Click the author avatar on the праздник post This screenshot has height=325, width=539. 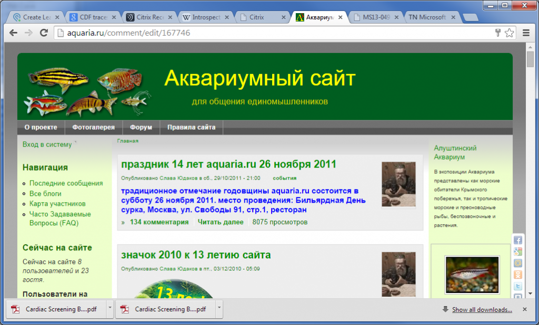[x=398, y=184]
